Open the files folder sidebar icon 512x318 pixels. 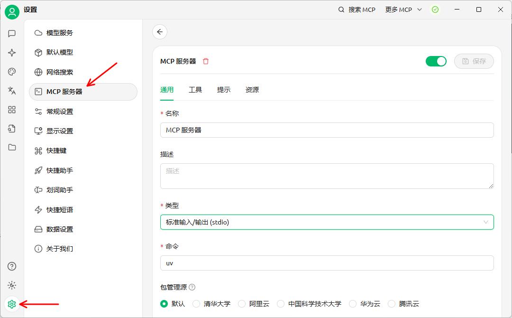(x=12, y=147)
